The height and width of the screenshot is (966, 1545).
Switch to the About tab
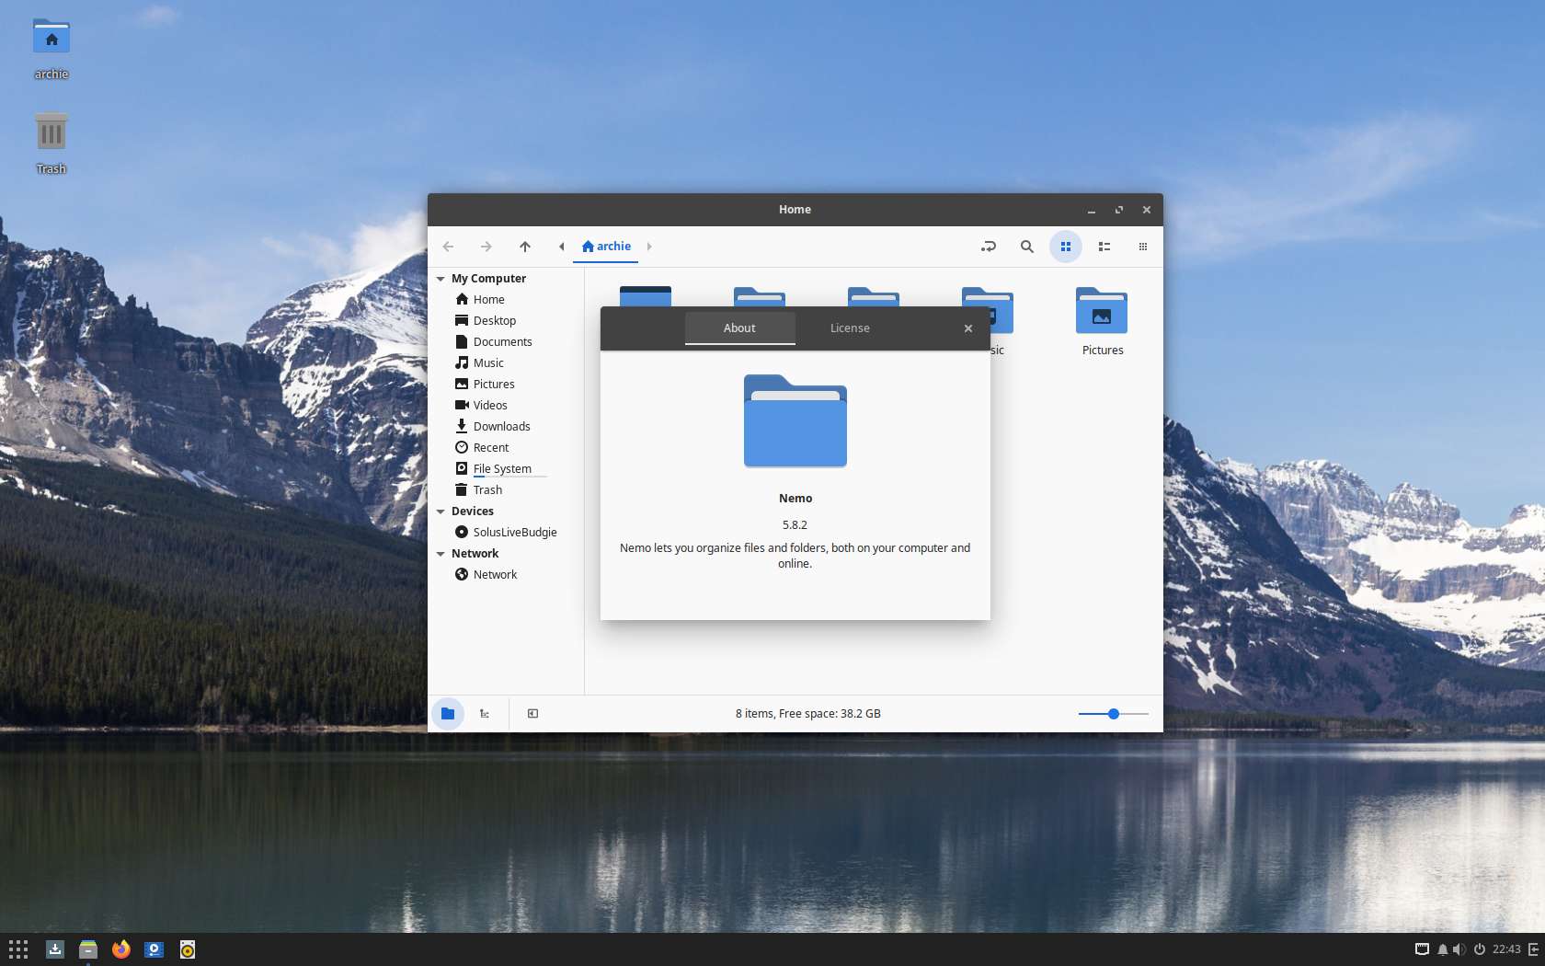(739, 328)
